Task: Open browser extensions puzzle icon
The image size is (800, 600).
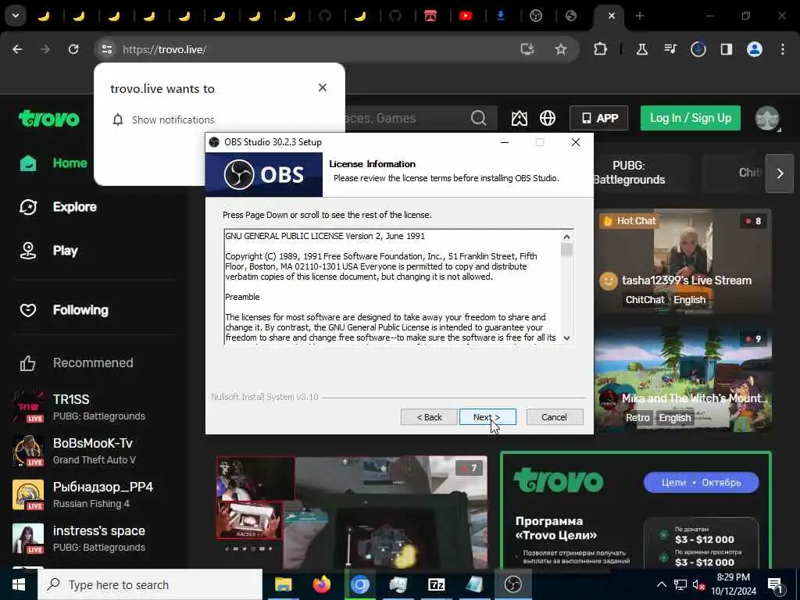Action: 601,49
